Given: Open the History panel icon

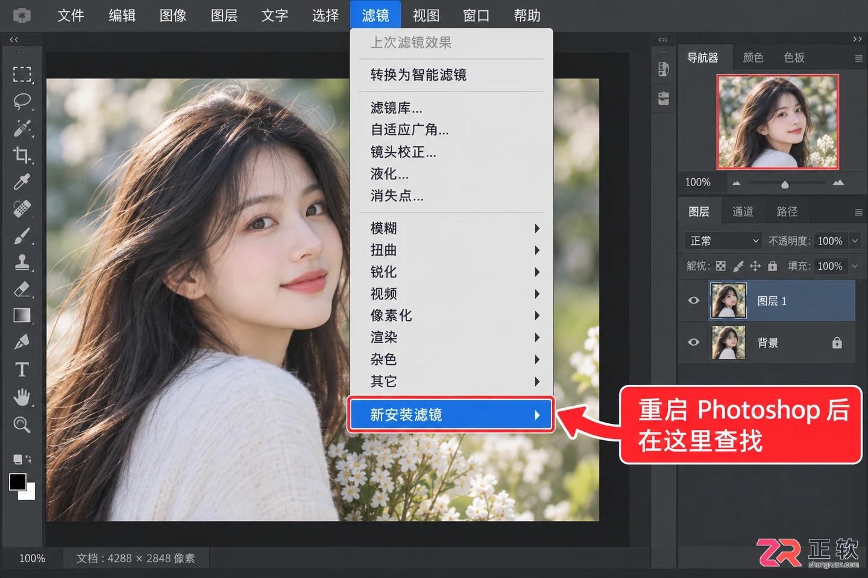Looking at the screenshot, I should [x=664, y=69].
